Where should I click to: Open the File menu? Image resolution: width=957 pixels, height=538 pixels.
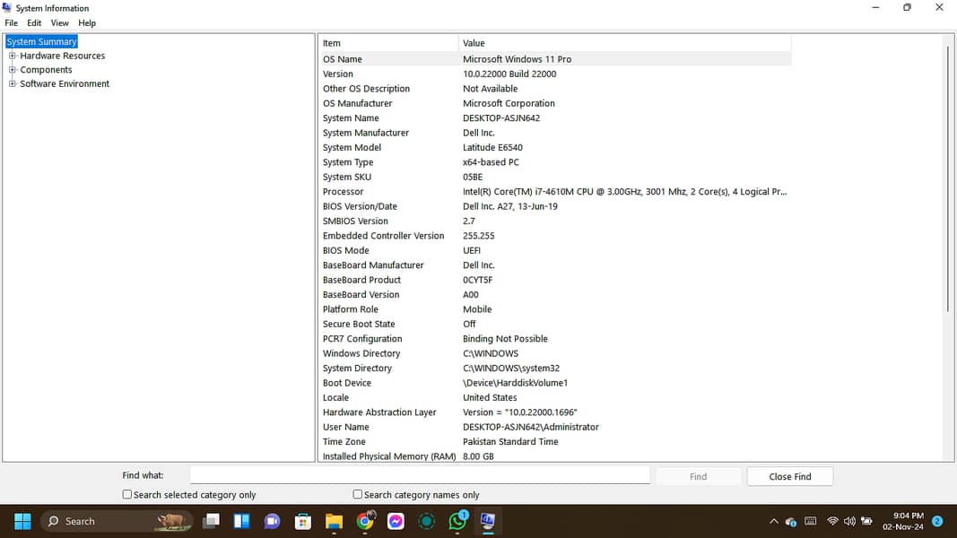[11, 23]
